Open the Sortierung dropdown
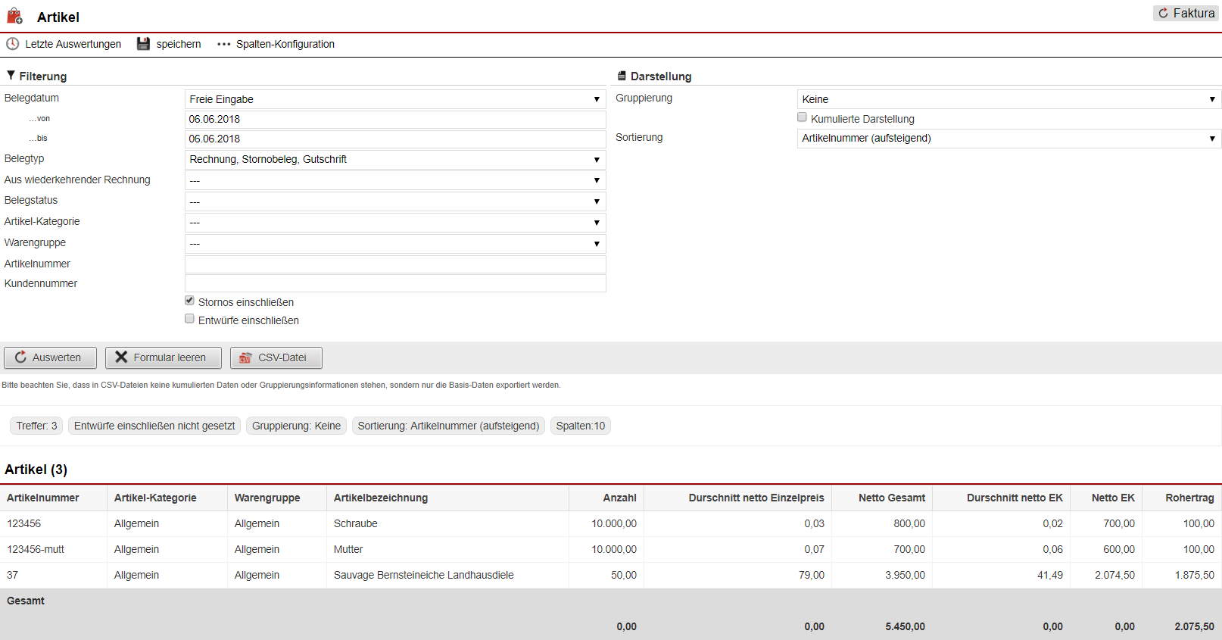The width and height of the screenshot is (1222, 640). (x=1009, y=139)
